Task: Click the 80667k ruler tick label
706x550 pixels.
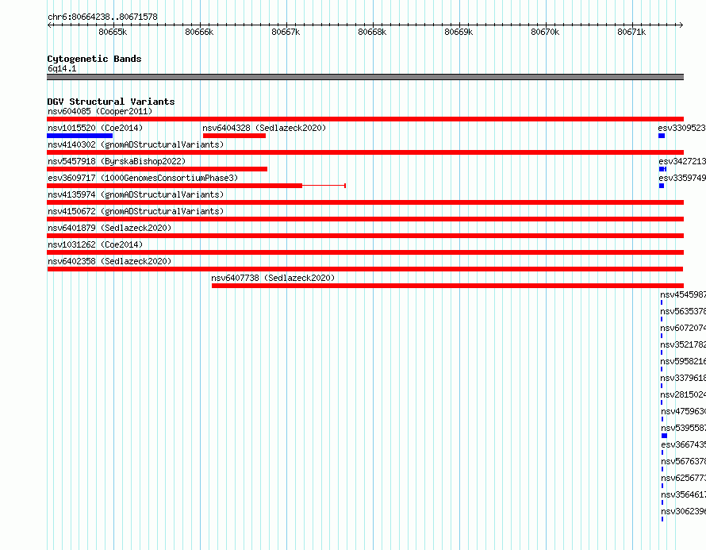Action: coord(286,32)
